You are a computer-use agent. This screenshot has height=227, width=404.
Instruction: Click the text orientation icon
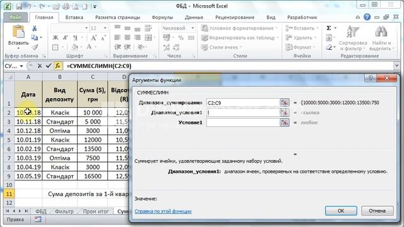(x=141, y=47)
